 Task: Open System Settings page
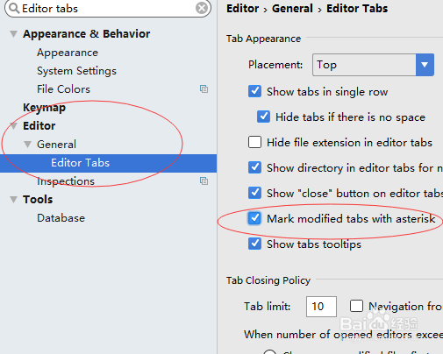click(76, 71)
